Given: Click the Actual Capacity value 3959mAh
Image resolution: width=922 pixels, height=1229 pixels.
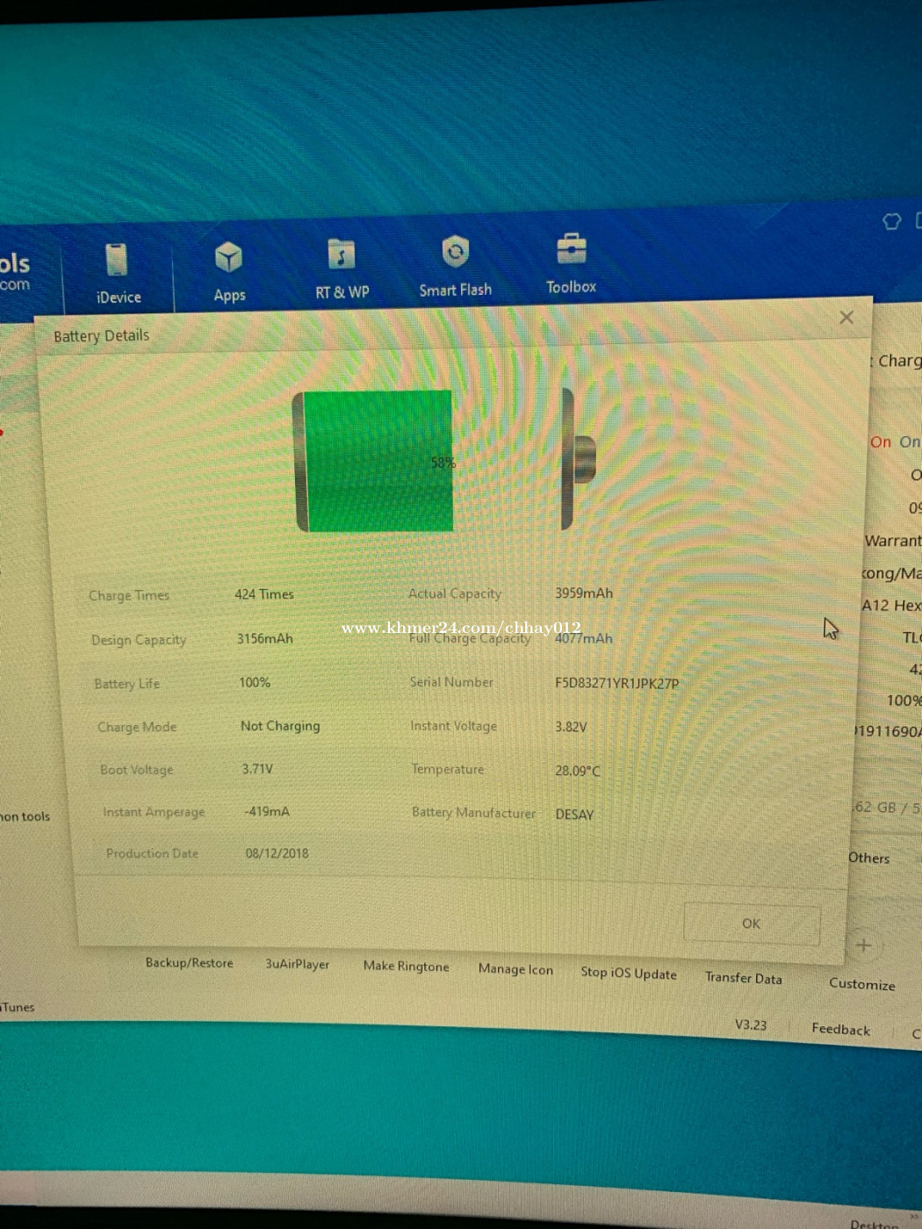Looking at the screenshot, I should click(x=584, y=593).
